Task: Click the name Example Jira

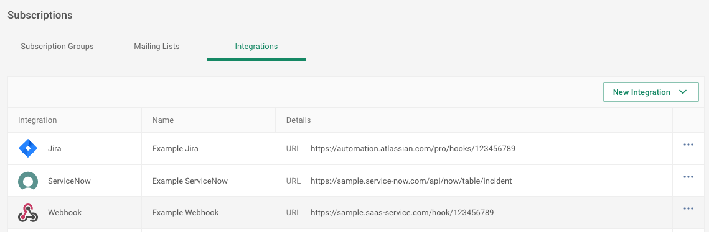Action: 175,149
